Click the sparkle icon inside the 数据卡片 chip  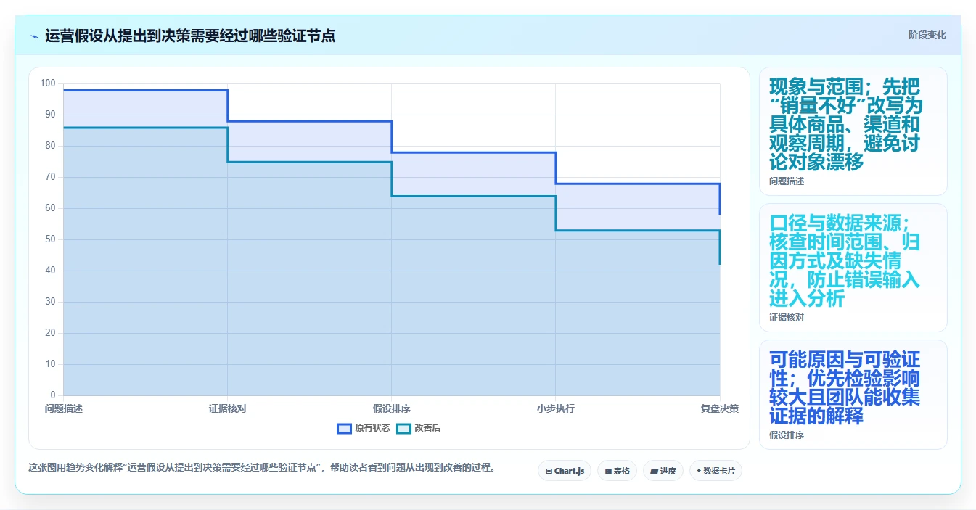[699, 471]
